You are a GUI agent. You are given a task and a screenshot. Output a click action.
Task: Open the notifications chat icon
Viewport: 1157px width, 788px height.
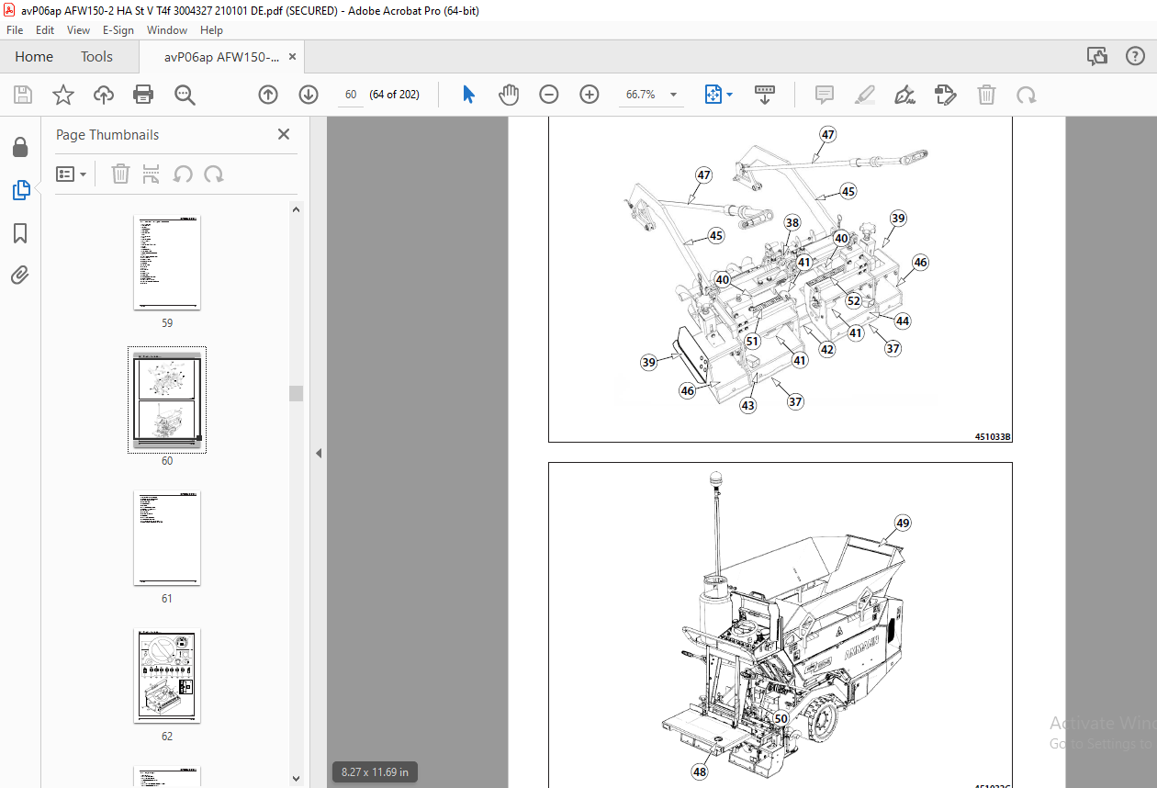click(x=1097, y=57)
